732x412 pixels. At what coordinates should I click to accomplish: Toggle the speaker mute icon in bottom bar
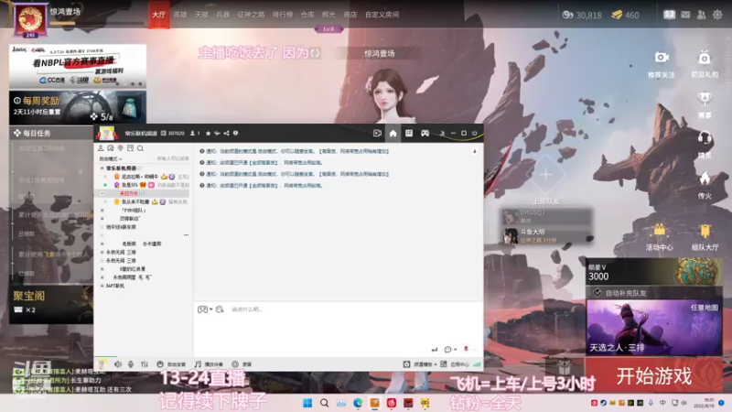click(118, 363)
